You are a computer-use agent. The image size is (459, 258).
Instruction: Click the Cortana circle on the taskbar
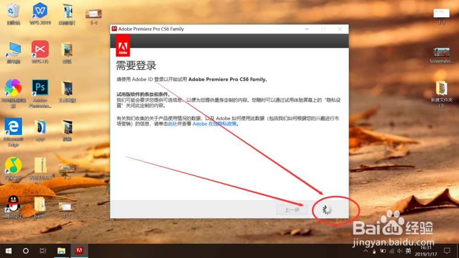pos(26,251)
